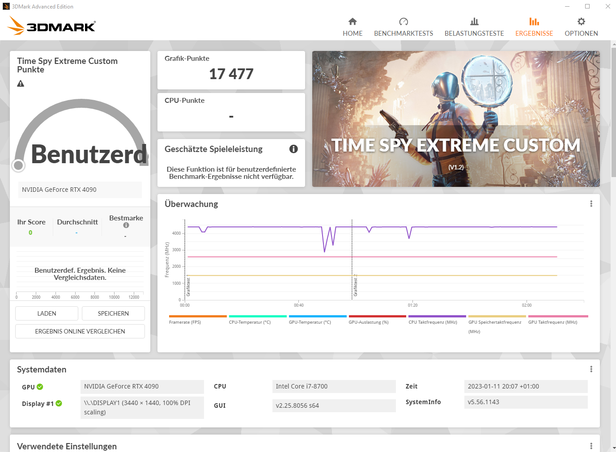The image size is (616, 452).
Task: Click the info icon beside Geschätzte Spieleleistung
Action: tap(293, 149)
